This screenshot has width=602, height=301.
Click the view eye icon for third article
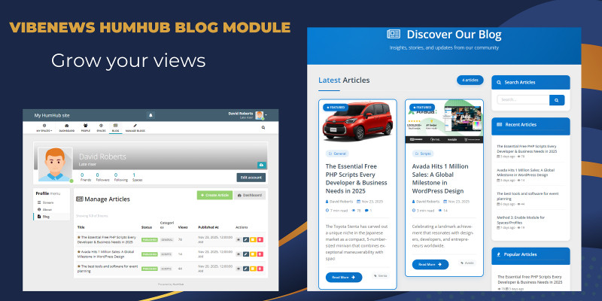pos(239,268)
